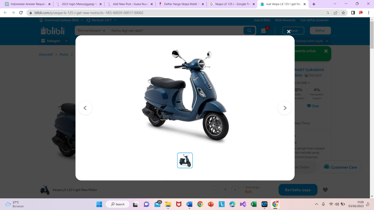Screen dimensions: 374x210
Task: Show hidden system tray icons
Action: coord(317,204)
